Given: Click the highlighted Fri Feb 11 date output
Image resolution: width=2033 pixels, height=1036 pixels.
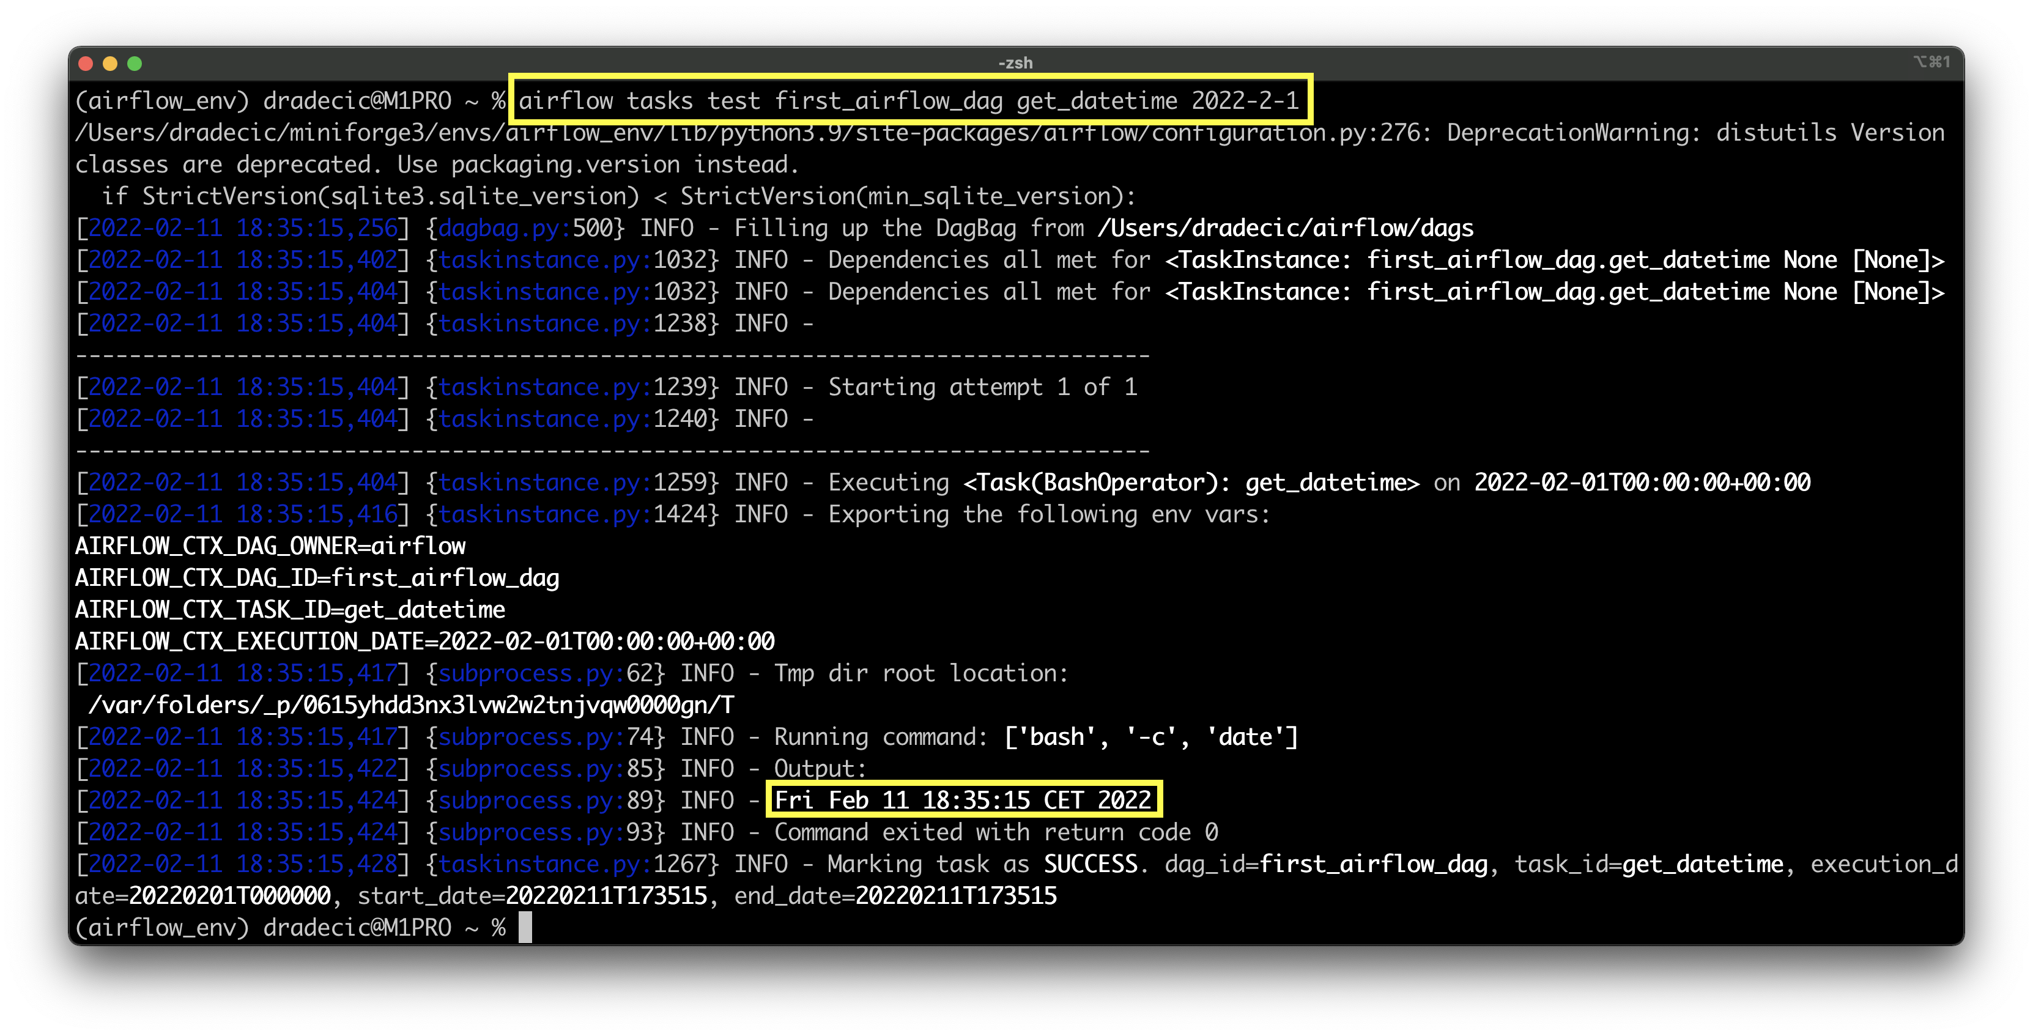Looking at the screenshot, I should pyautogui.click(x=962, y=800).
